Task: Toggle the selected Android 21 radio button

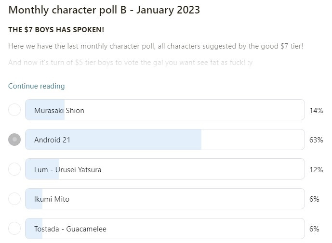Action: [14, 140]
